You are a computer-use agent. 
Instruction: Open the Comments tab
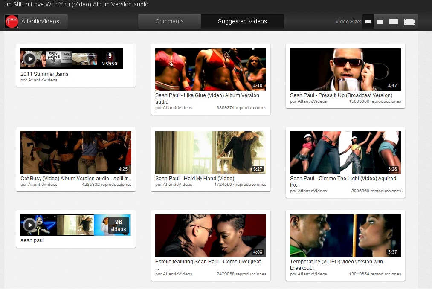(169, 21)
